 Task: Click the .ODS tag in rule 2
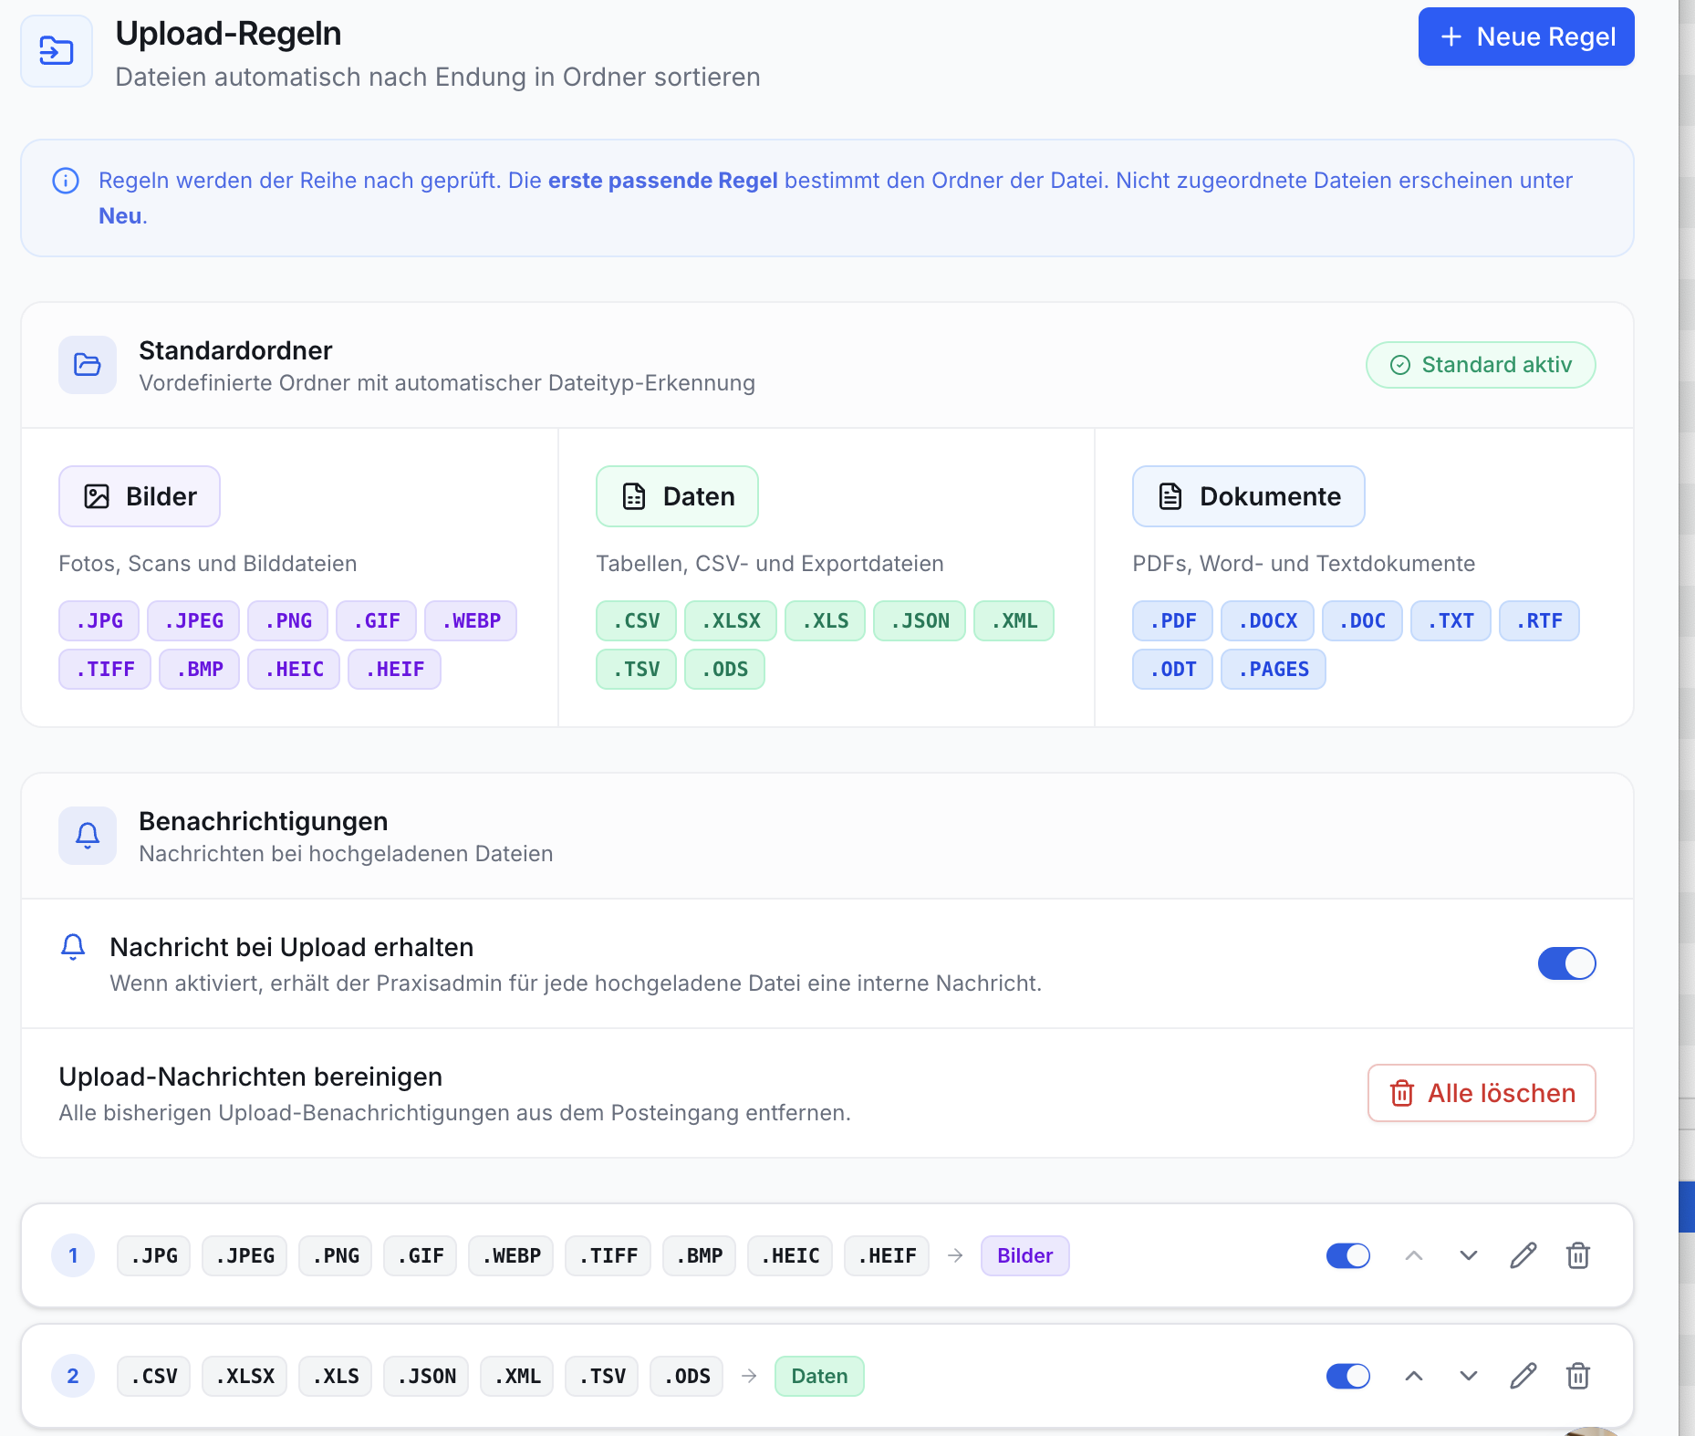687,1376
